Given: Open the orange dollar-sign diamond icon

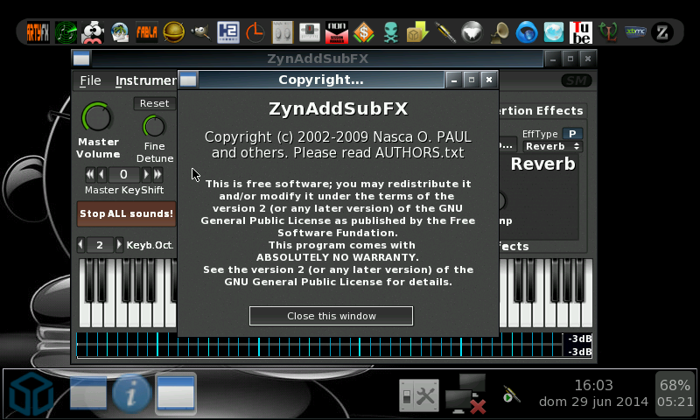Looking at the screenshot, I should point(363,32).
